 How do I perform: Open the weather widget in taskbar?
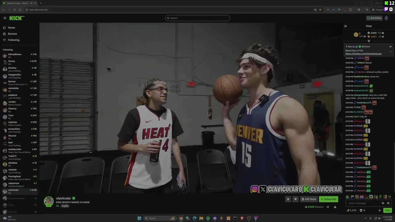coord(9,218)
